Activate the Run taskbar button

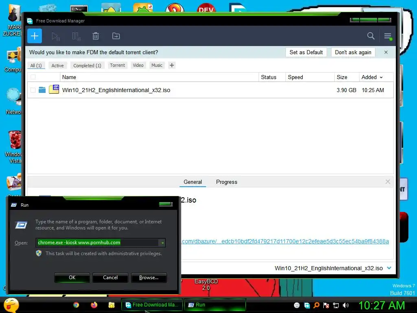215,305
